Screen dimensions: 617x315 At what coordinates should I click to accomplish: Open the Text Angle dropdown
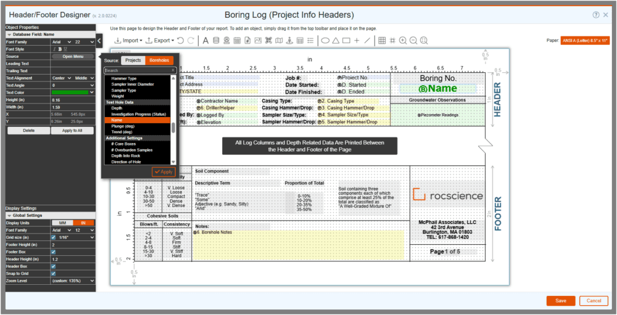(x=73, y=85)
